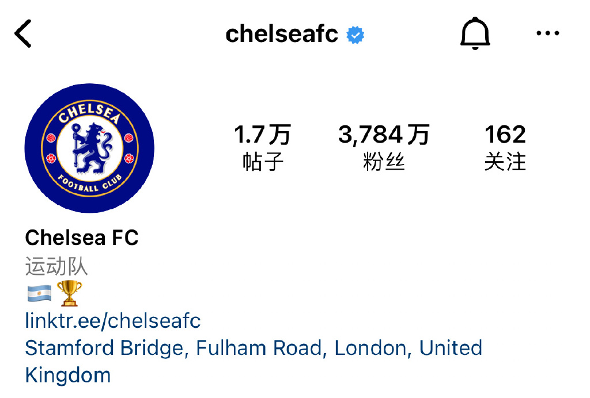Open the 1.7万 posts count
This screenshot has height=398, width=590.
pyautogui.click(x=263, y=135)
